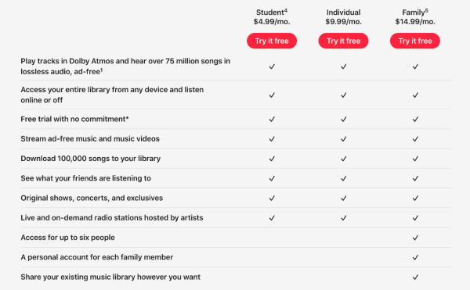Click footnote 1 after ad-free text
Screen dimensions: 470x290
coord(102,70)
